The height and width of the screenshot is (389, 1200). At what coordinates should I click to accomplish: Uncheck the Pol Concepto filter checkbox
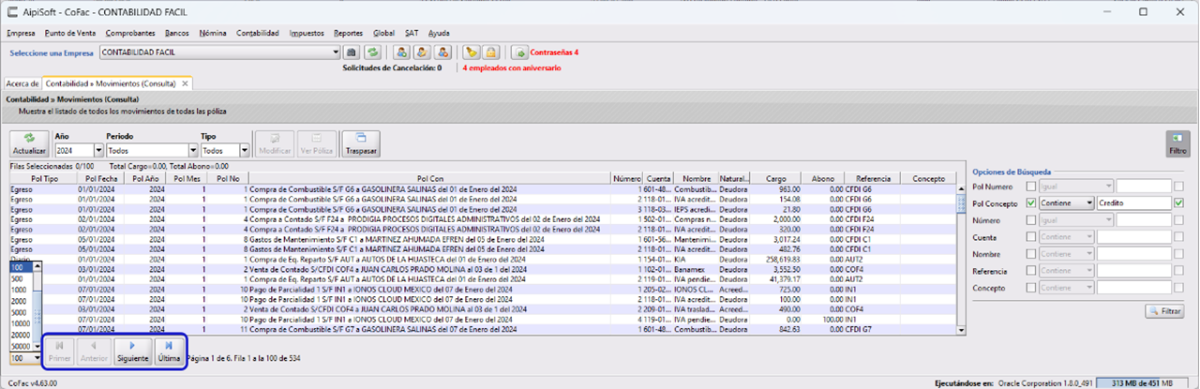[x=1031, y=202]
